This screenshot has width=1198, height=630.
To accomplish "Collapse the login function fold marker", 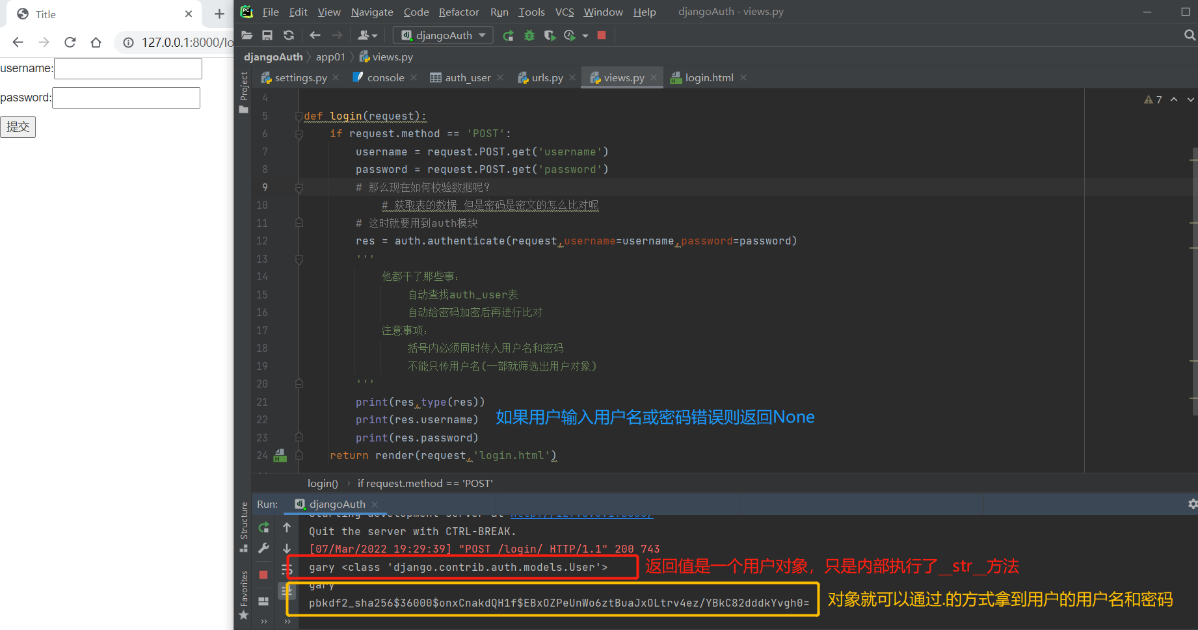I will tap(299, 116).
